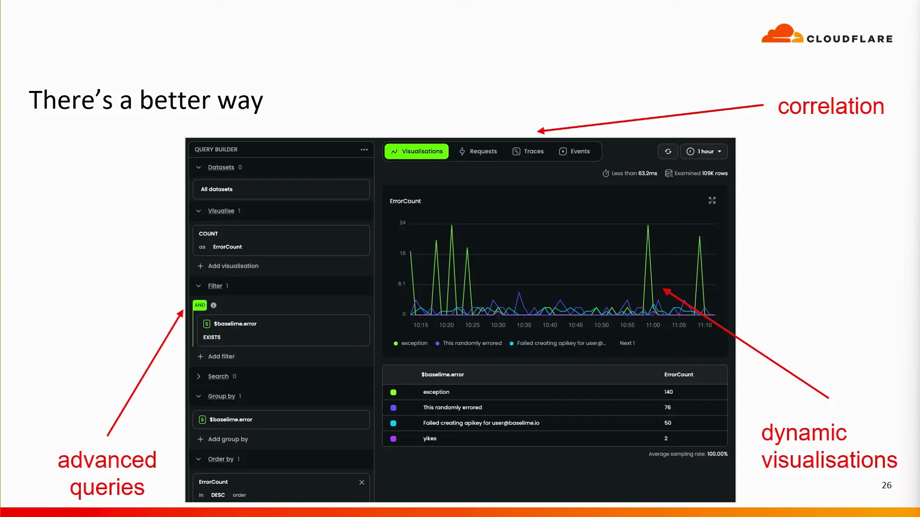Click the refresh query icon
The width and height of the screenshot is (920, 517).
668,151
